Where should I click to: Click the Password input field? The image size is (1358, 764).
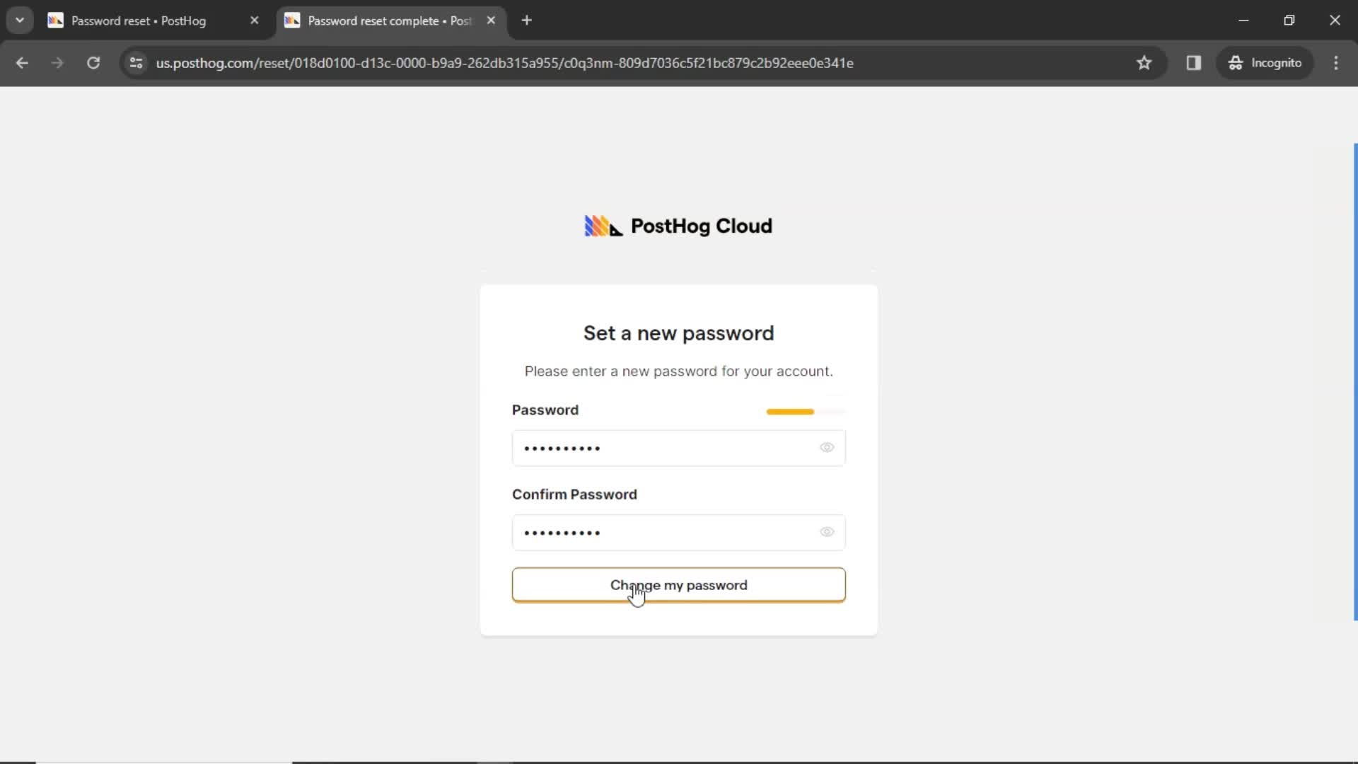(680, 448)
